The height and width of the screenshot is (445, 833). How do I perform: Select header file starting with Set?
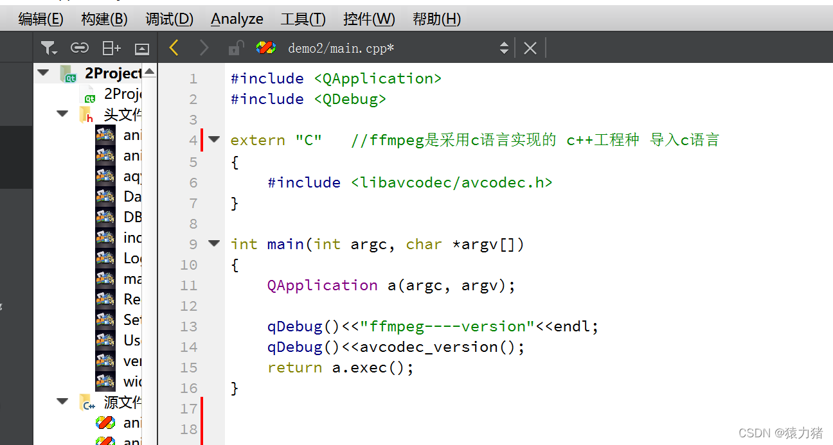(132, 320)
